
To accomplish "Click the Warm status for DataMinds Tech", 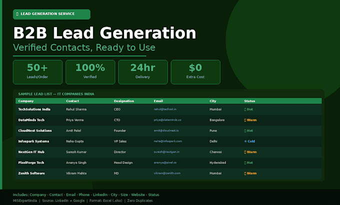I will pyautogui.click(x=250, y=120).
